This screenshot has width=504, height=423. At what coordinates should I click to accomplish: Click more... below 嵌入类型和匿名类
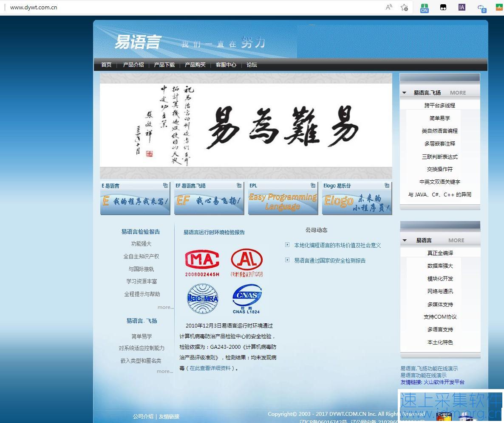165,371
